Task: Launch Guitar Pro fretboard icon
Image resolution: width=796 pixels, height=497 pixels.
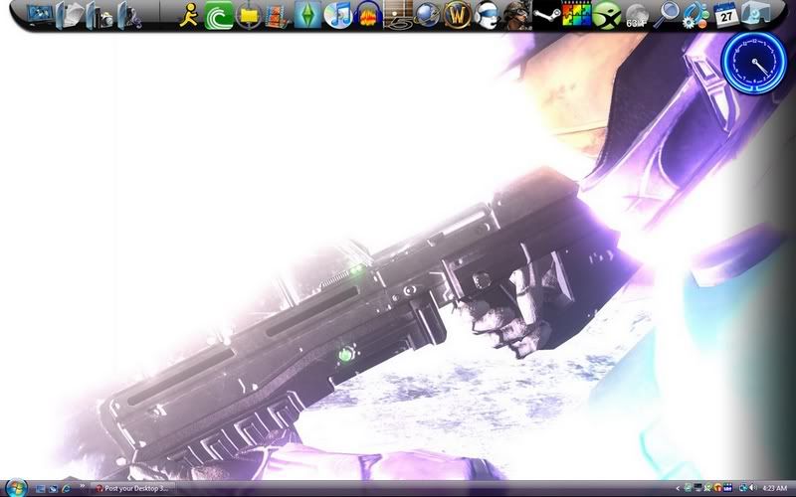Action: coord(398,15)
